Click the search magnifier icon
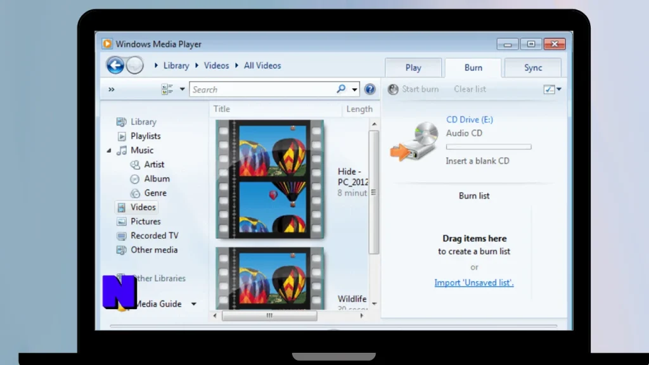The image size is (649, 365). click(x=341, y=89)
